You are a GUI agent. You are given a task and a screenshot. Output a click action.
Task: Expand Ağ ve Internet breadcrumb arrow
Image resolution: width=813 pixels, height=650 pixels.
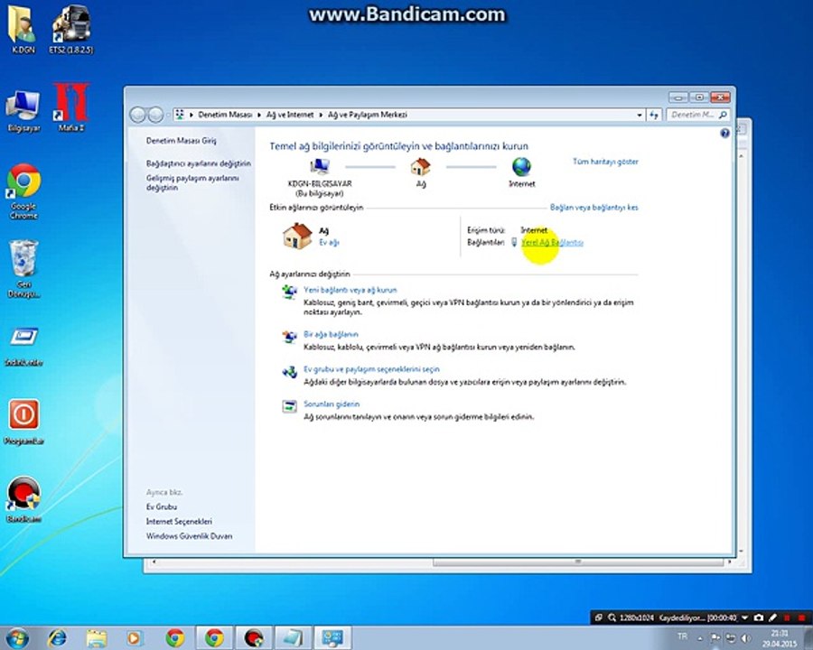click(321, 115)
